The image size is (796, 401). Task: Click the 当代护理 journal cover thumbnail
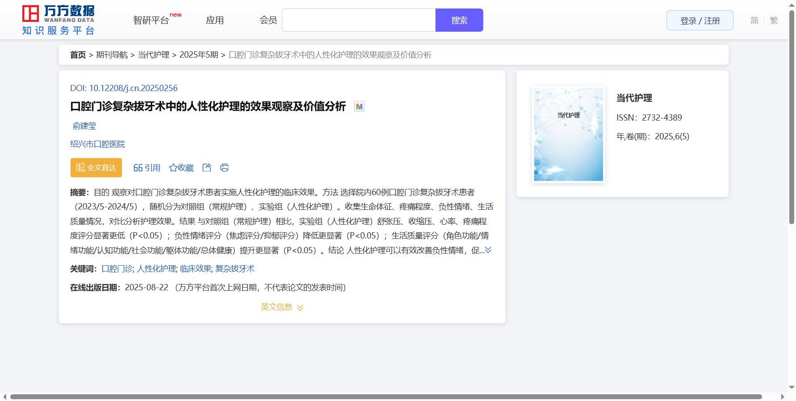(568, 134)
